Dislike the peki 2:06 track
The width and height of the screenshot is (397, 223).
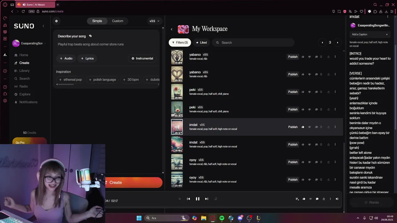[310, 92]
